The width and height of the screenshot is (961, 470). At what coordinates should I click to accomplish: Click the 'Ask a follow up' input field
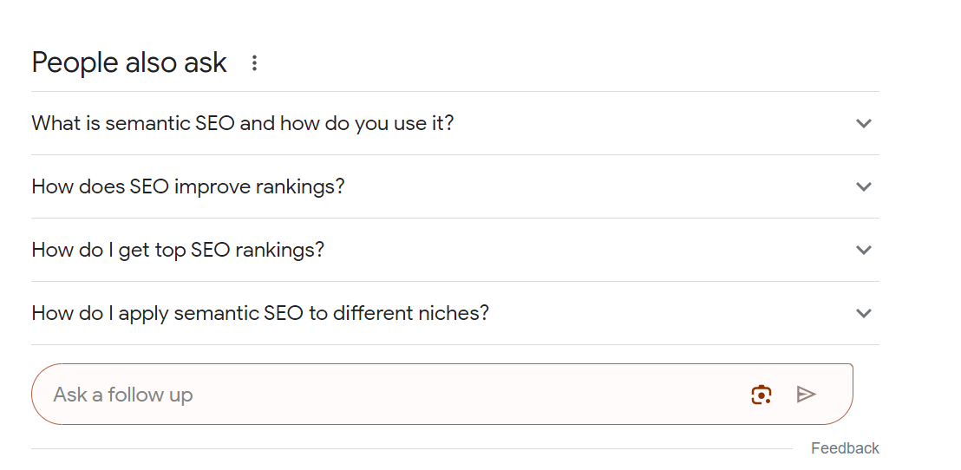pyautogui.click(x=441, y=394)
